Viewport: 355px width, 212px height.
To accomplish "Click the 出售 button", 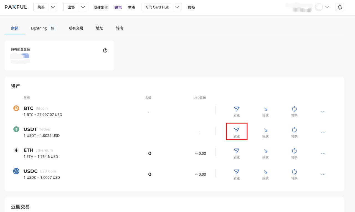I will click(71, 7).
